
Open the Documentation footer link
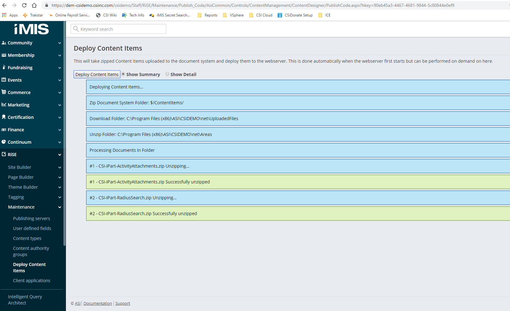pos(98,304)
